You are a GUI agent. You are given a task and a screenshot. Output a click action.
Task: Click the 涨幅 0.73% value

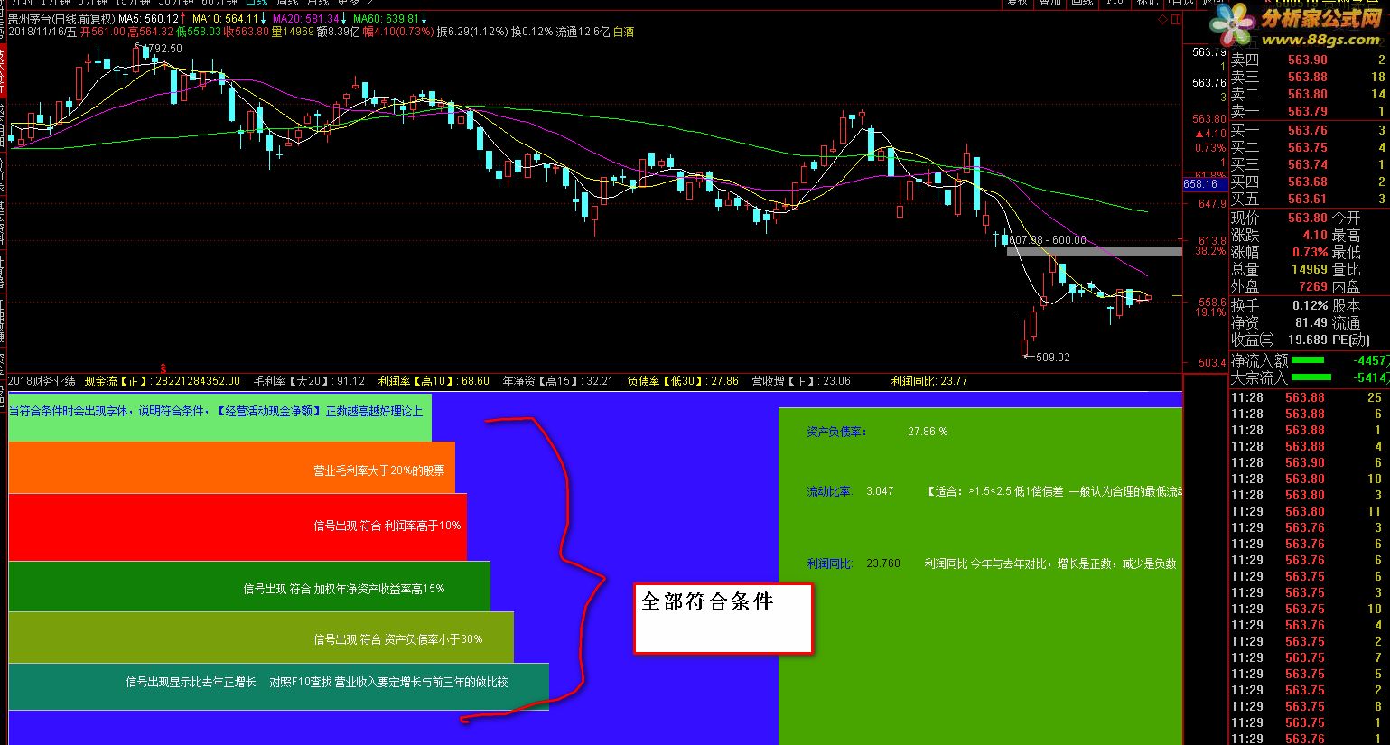click(1311, 252)
